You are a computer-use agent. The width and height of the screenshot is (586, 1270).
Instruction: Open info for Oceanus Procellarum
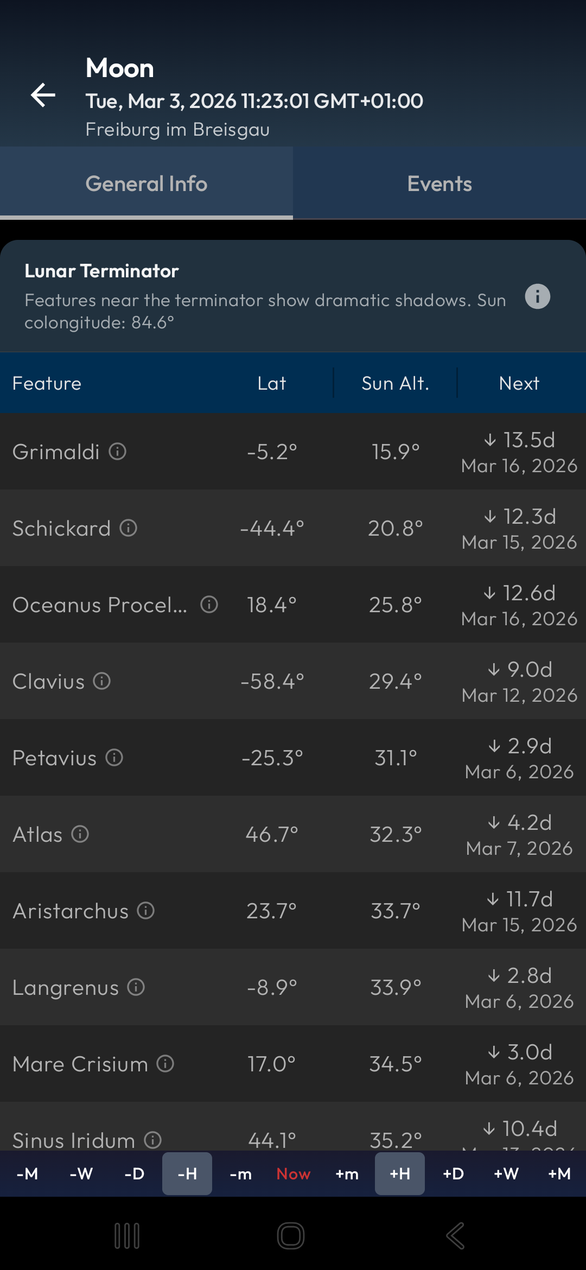209,604
